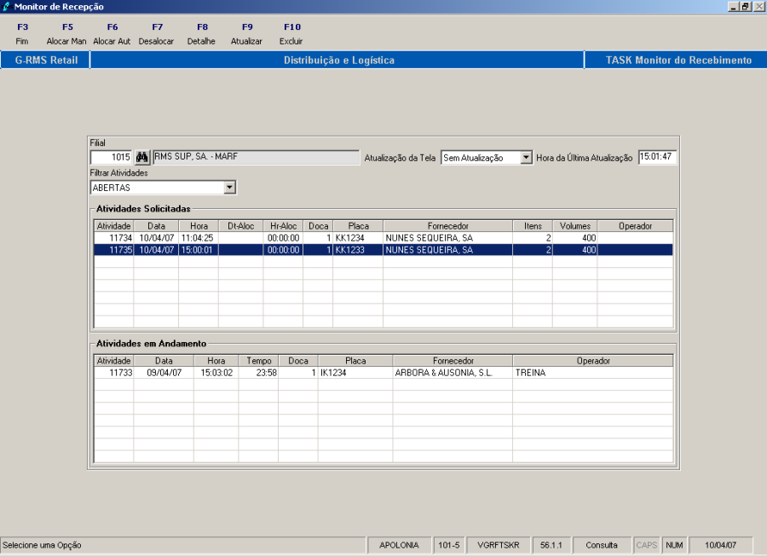Click the Hora da Última Atualização field

[657, 157]
